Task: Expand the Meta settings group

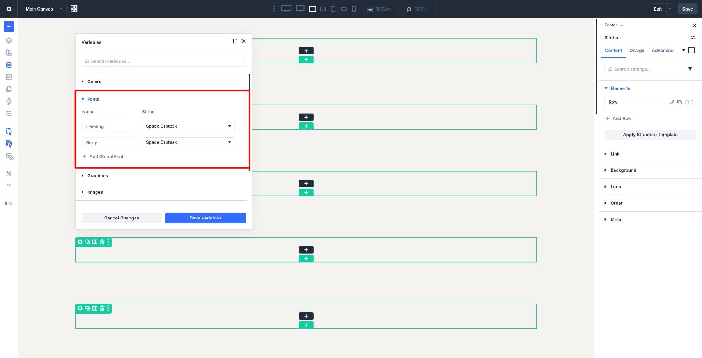Action: click(613, 219)
